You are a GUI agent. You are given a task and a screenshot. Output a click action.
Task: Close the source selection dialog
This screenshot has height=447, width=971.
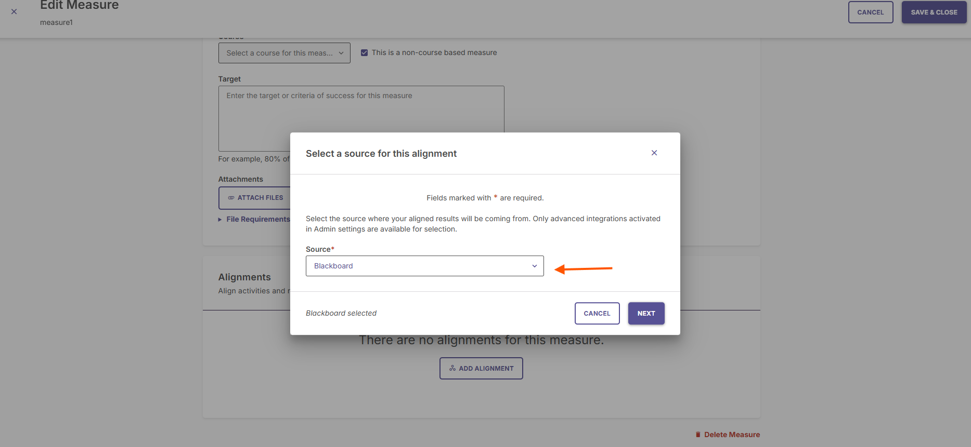tap(654, 153)
